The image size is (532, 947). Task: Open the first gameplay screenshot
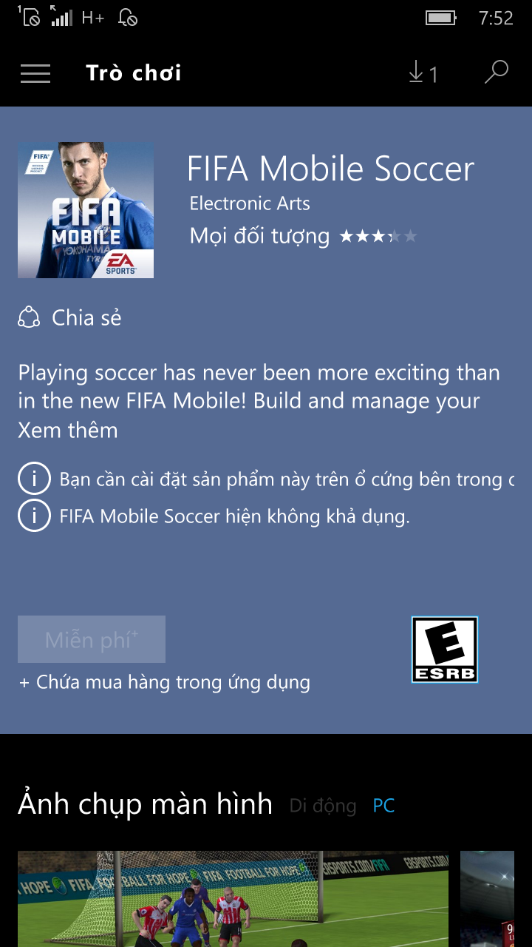point(233,899)
